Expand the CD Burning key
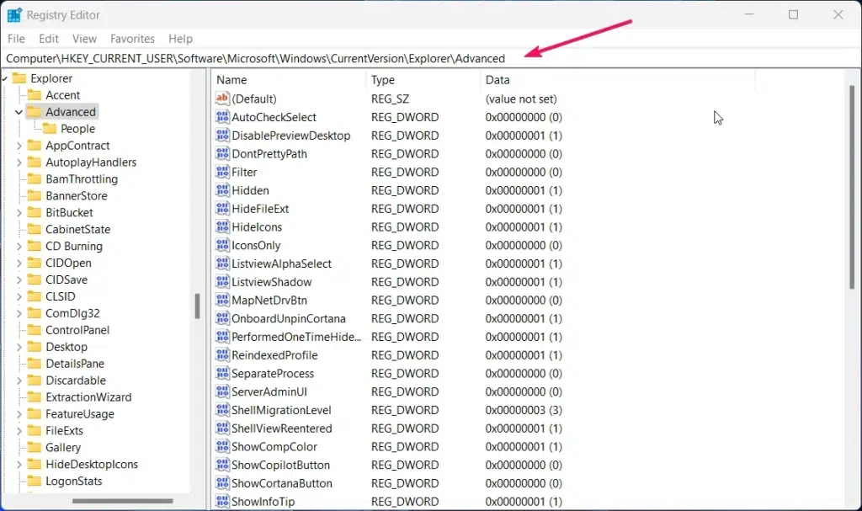Image resolution: width=862 pixels, height=511 pixels. [x=19, y=246]
